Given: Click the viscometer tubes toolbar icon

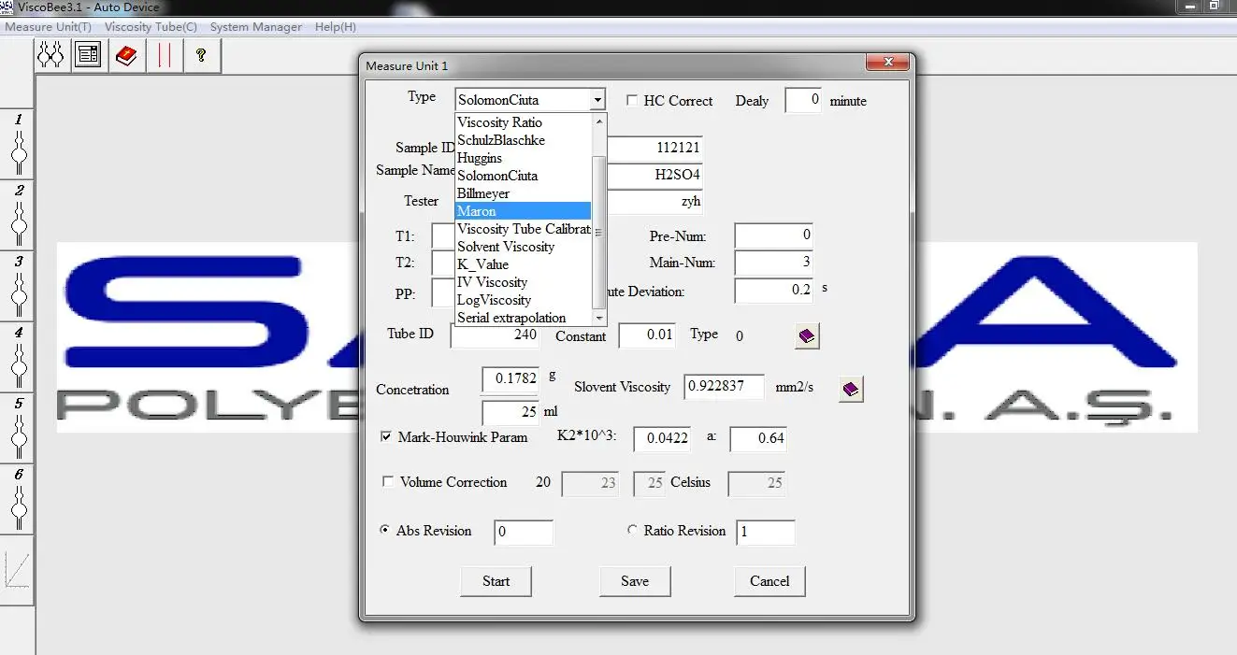Looking at the screenshot, I should click(x=50, y=56).
